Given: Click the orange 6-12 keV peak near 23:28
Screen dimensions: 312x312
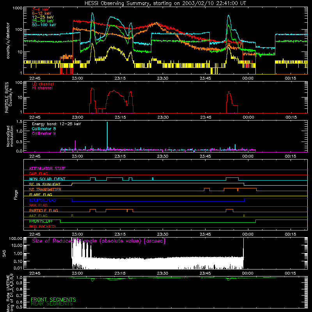Looking at the screenshot, I should [x=157, y=23].
